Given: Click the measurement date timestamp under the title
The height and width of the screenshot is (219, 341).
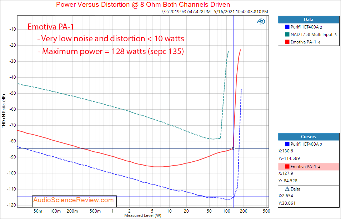Looking at the screenshot, I should tap(215, 12).
